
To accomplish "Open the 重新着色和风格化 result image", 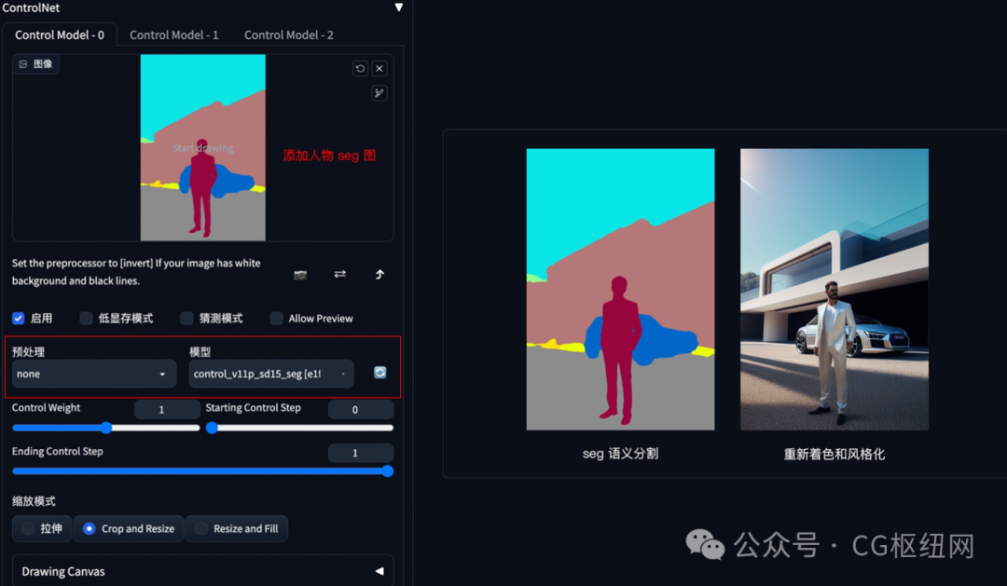I will click(x=835, y=290).
